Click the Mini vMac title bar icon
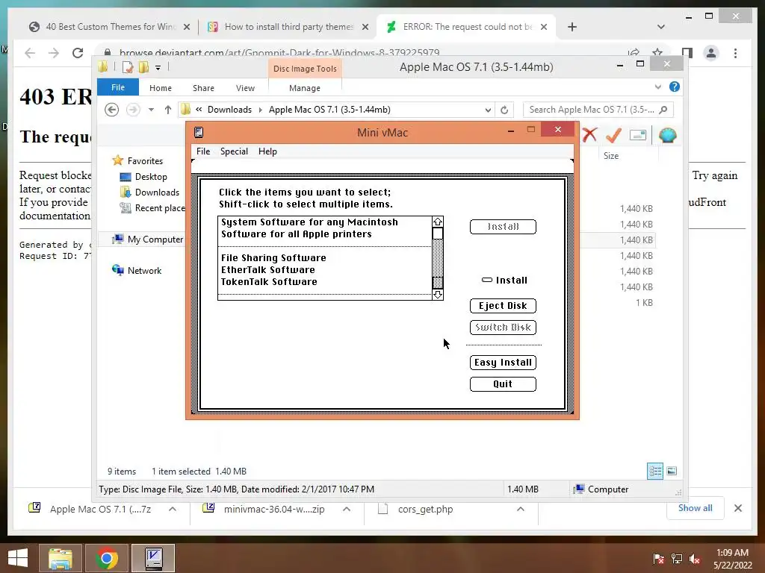765x573 pixels. pos(199,133)
